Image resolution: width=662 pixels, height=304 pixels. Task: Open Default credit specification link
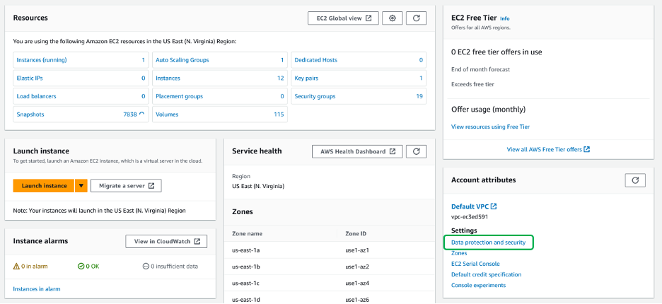[x=487, y=274]
